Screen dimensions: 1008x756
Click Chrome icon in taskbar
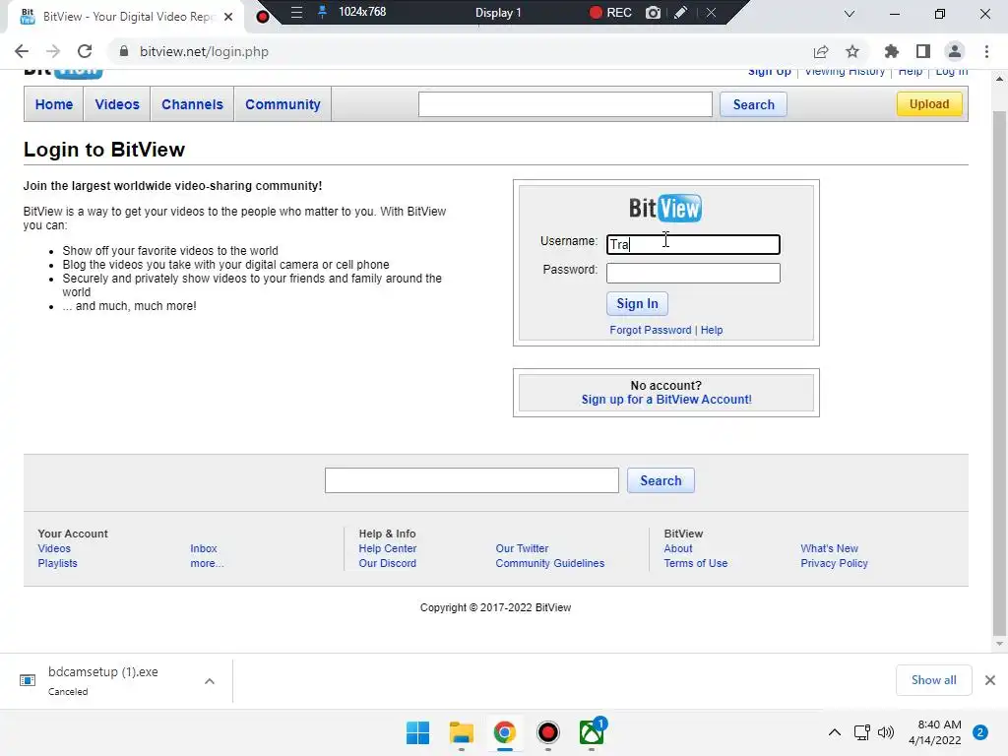505,732
